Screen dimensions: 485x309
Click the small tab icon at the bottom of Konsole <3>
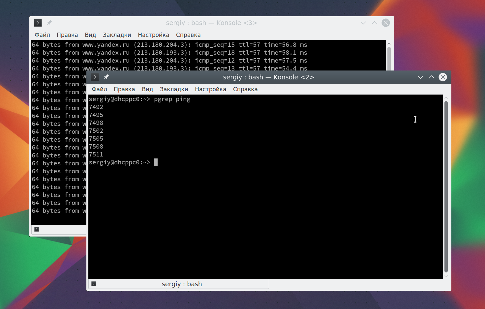[x=37, y=229]
